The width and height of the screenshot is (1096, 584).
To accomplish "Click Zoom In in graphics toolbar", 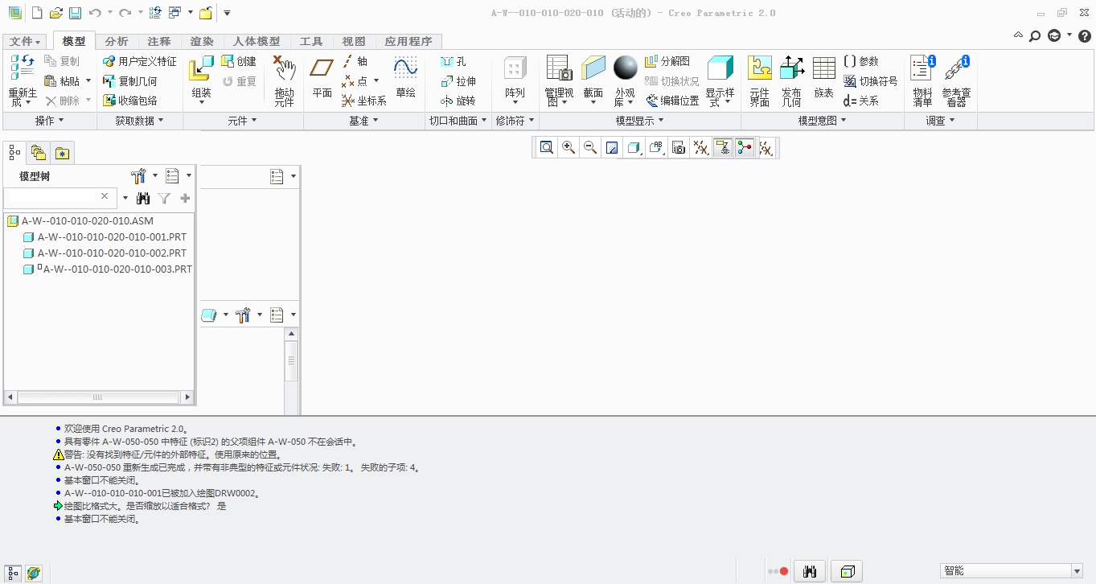I will [x=569, y=147].
